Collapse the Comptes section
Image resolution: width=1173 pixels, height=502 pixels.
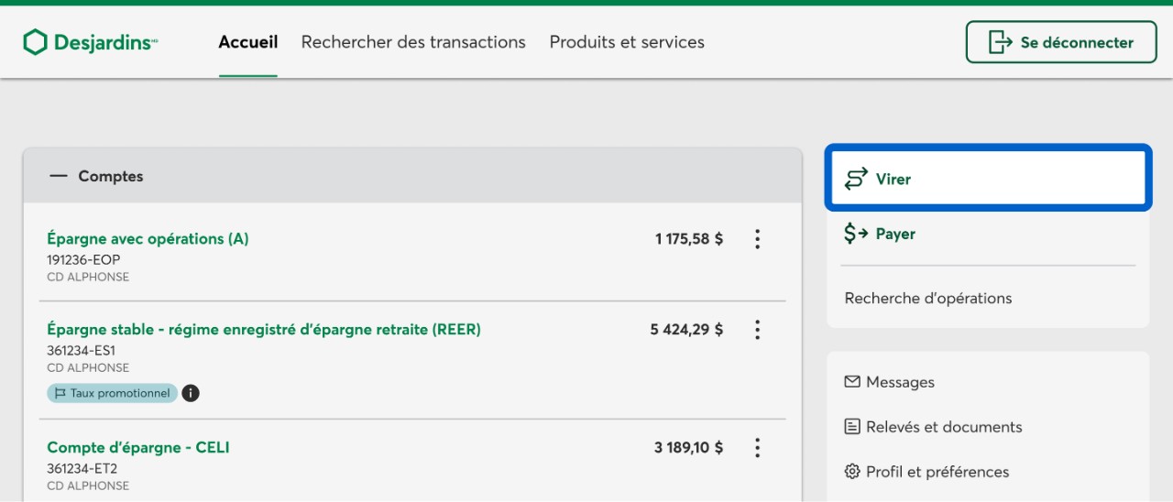[59, 176]
